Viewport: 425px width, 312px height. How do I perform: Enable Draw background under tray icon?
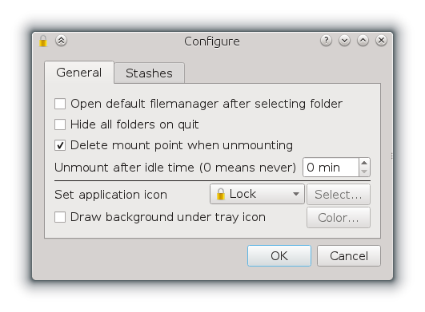pos(60,217)
